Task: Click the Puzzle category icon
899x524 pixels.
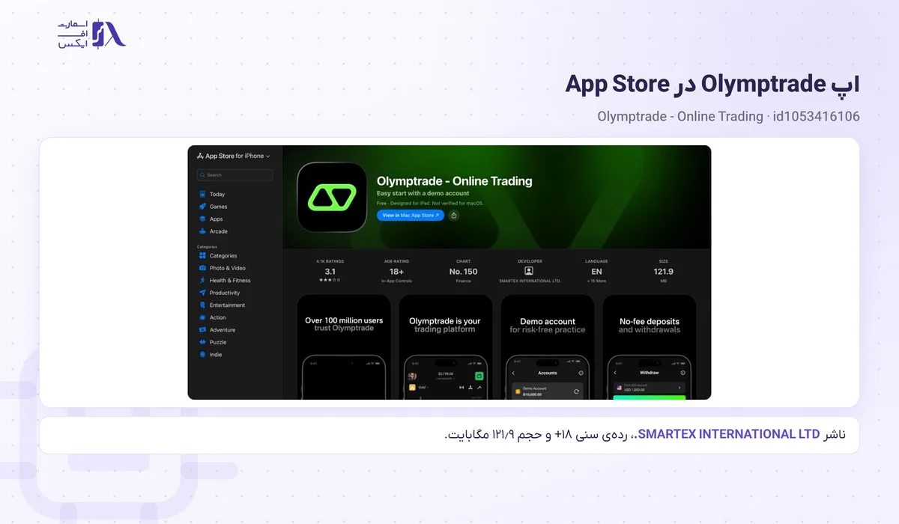Action: [x=202, y=342]
